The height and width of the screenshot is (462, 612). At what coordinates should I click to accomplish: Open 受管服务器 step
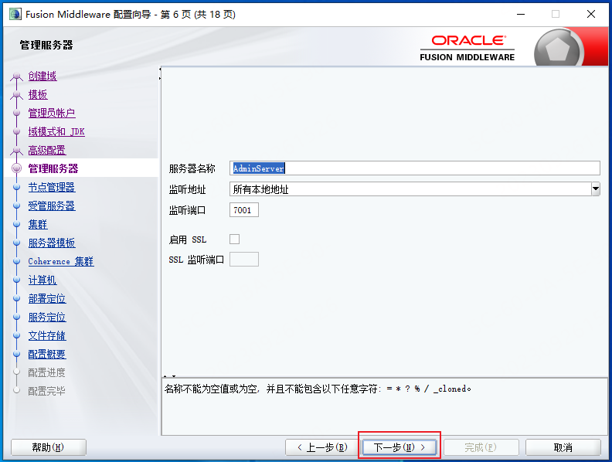tap(52, 206)
